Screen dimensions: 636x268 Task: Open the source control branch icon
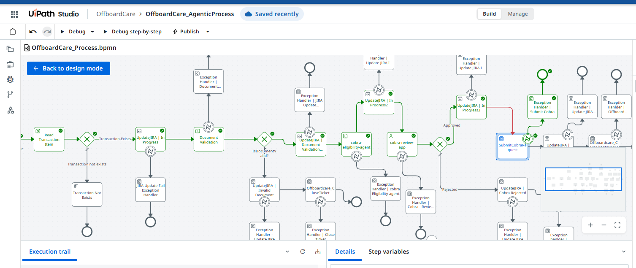(11, 95)
